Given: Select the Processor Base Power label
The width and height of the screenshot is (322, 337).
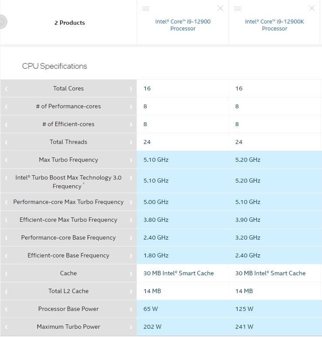Looking at the screenshot, I should (68, 309).
